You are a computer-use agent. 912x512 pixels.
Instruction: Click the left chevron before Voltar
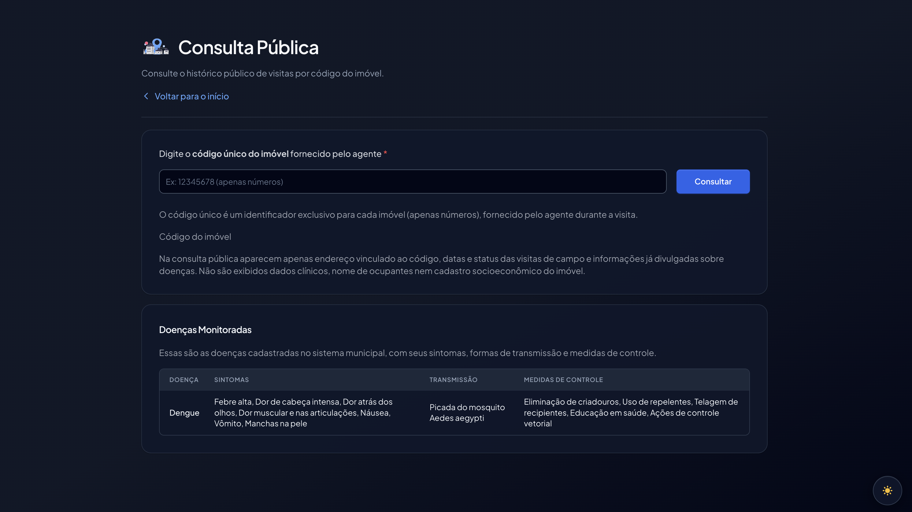pos(146,96)
